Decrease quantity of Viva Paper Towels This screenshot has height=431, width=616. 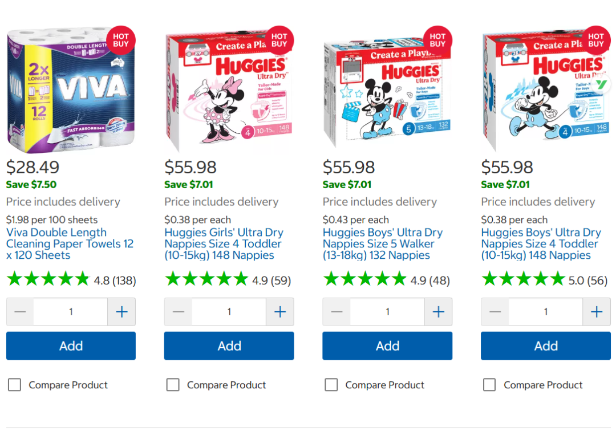tap(20, 312)
